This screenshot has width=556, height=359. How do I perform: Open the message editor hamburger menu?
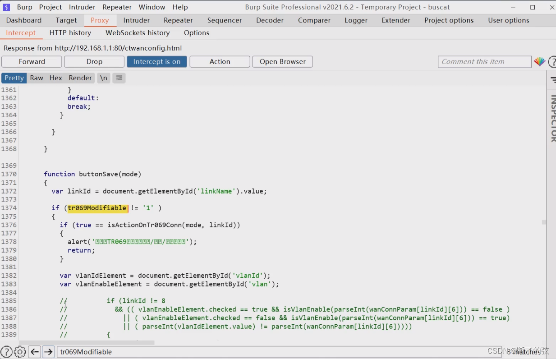point(119,78)
